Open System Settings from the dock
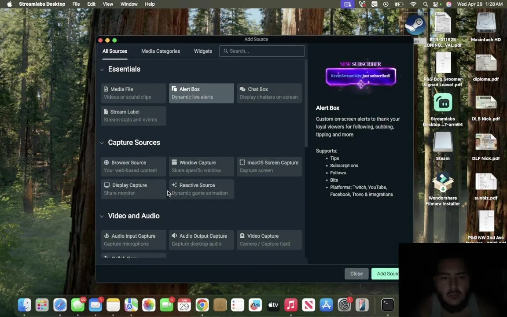The image size is (507, 317). (x=344, y=305)
